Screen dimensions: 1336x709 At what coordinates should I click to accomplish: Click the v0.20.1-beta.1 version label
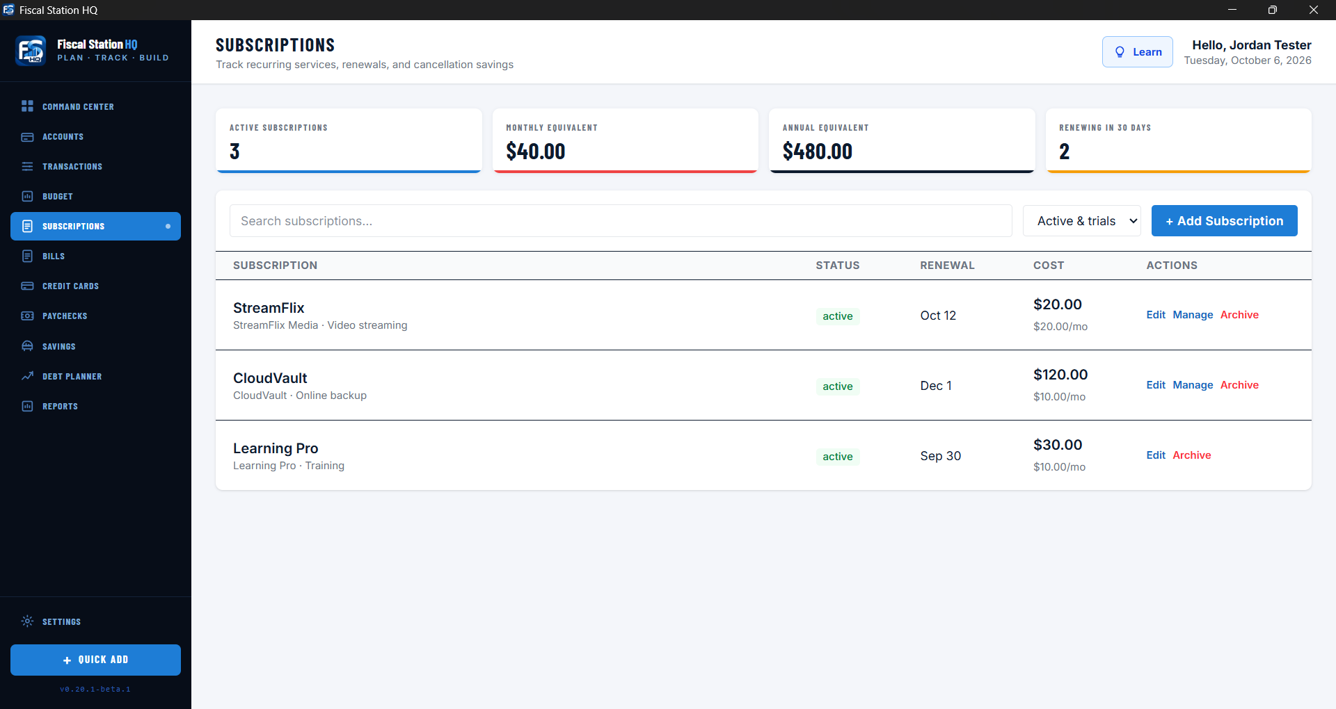(x=95, y=690)
